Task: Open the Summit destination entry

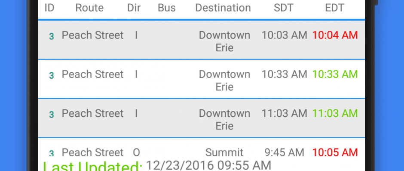Action: (224, 152)
